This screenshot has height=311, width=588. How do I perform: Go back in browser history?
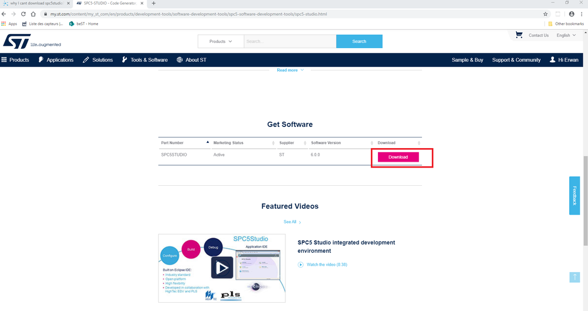pos(4,14)
